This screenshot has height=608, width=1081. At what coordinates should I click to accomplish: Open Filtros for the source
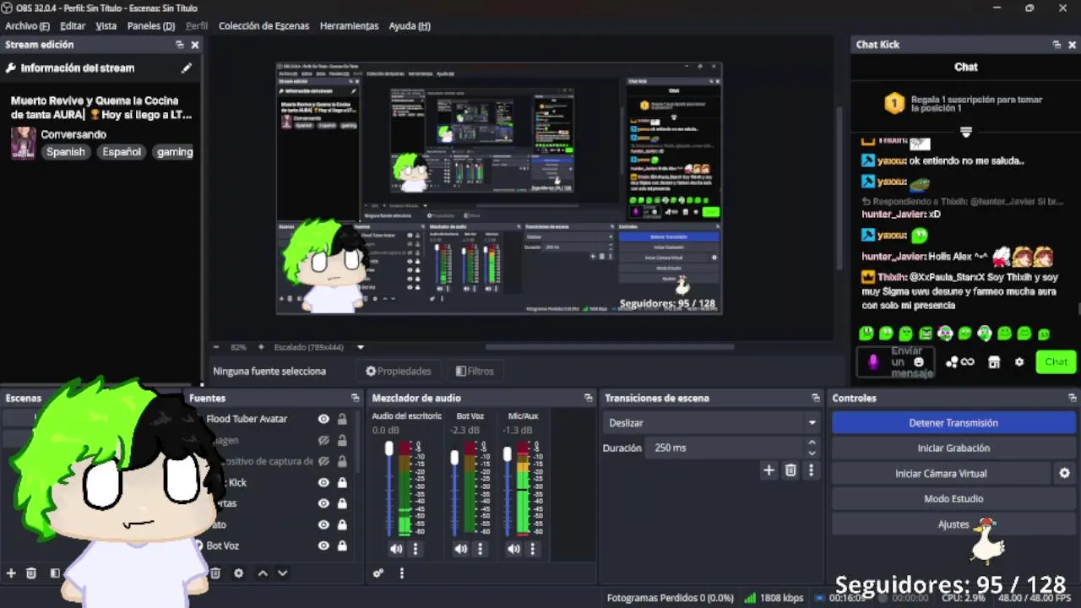coord(475,371)
